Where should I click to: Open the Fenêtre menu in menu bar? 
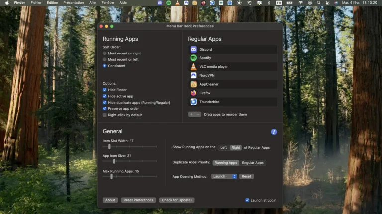(107, 3)
